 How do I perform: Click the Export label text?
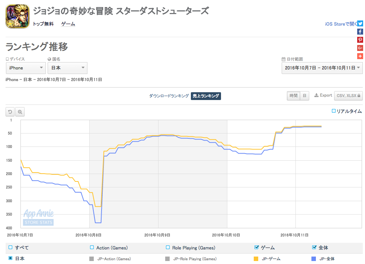pos(326,95)
